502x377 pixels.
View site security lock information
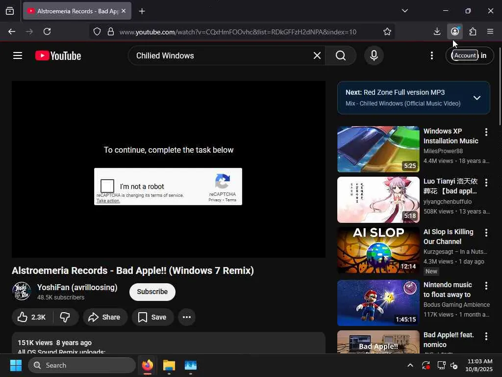click(111, 31)
